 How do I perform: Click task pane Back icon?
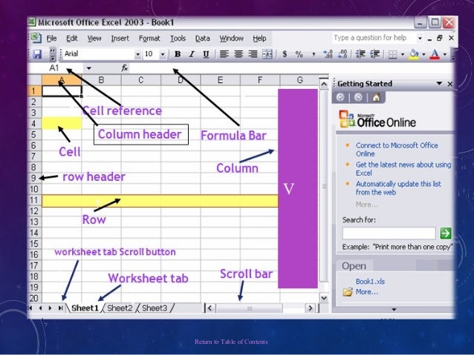340,97
